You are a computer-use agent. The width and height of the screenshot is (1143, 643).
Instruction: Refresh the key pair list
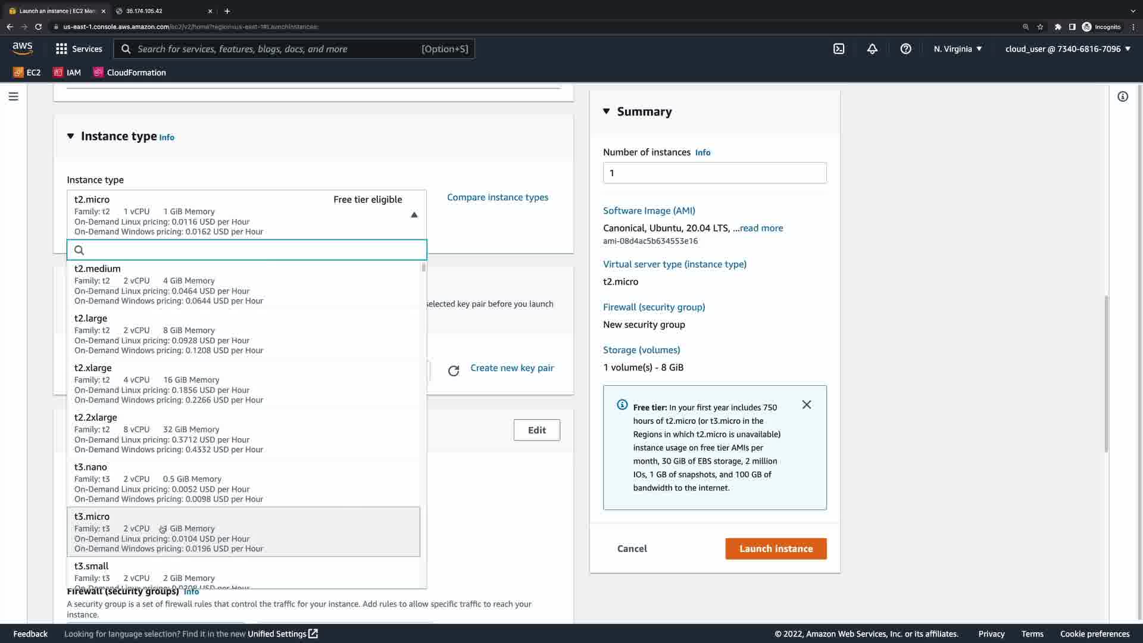tap(454, 371)
